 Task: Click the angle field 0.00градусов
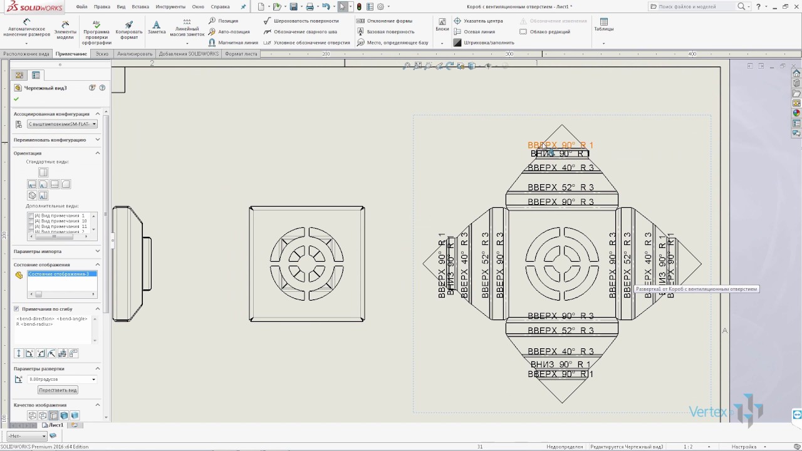tap(61, 379)
